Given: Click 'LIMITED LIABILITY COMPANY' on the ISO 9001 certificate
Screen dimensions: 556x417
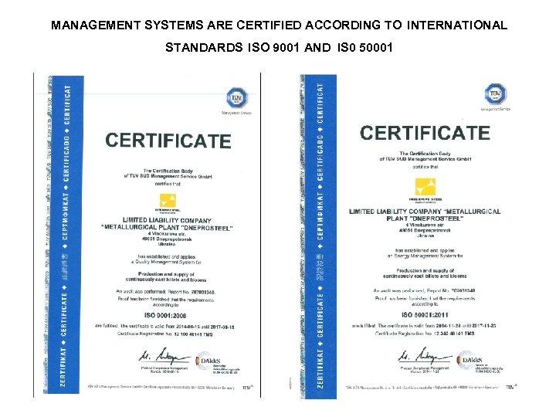Looking at the screenshot, I should (167, 221).
